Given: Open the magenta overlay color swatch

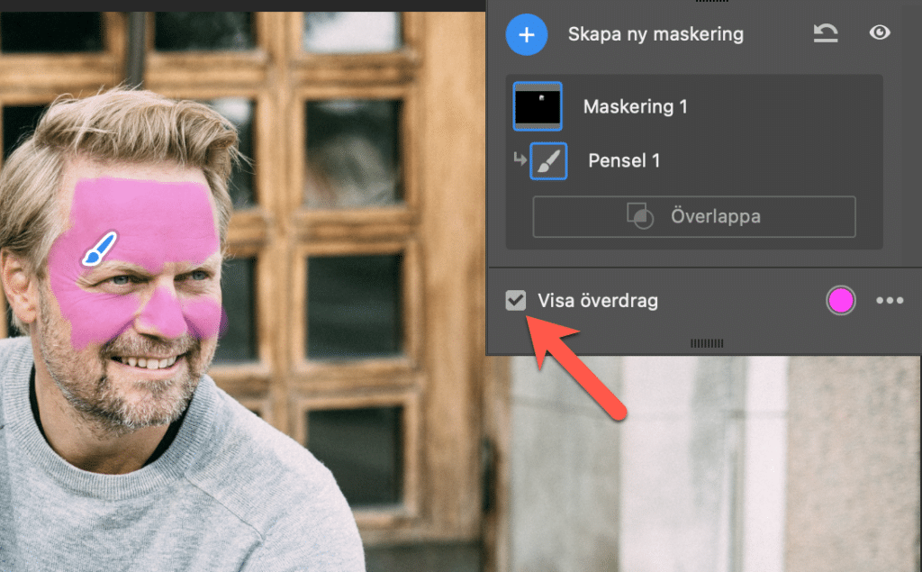Looking at the screenshot, I should (840, 301).
